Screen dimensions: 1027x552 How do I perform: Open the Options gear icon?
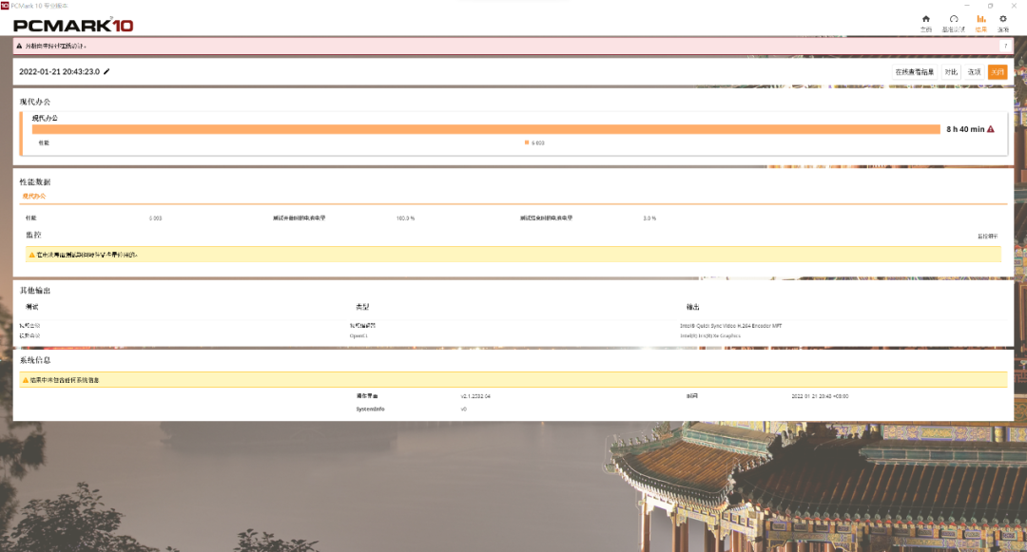coord(1003,19)
